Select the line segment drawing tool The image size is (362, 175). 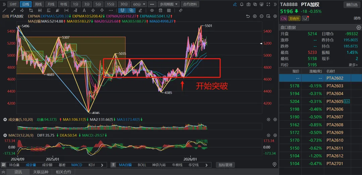click(13, 10)
